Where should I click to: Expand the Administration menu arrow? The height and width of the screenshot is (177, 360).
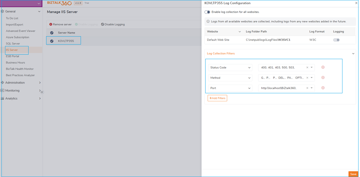pos(40,83)
